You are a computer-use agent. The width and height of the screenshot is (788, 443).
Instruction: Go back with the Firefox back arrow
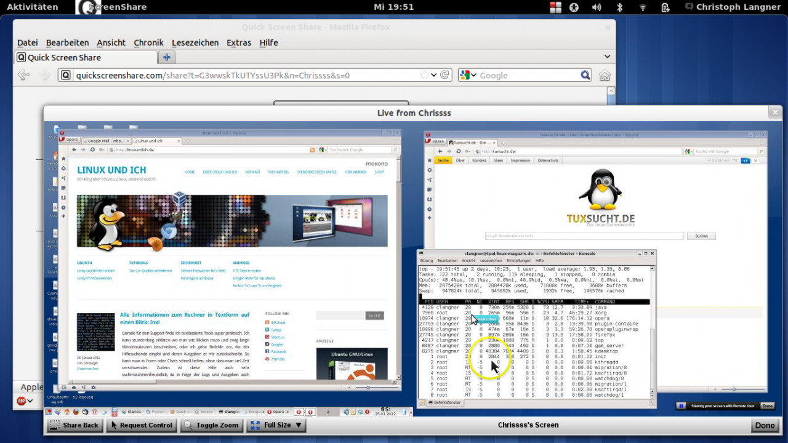pos(23,75)
